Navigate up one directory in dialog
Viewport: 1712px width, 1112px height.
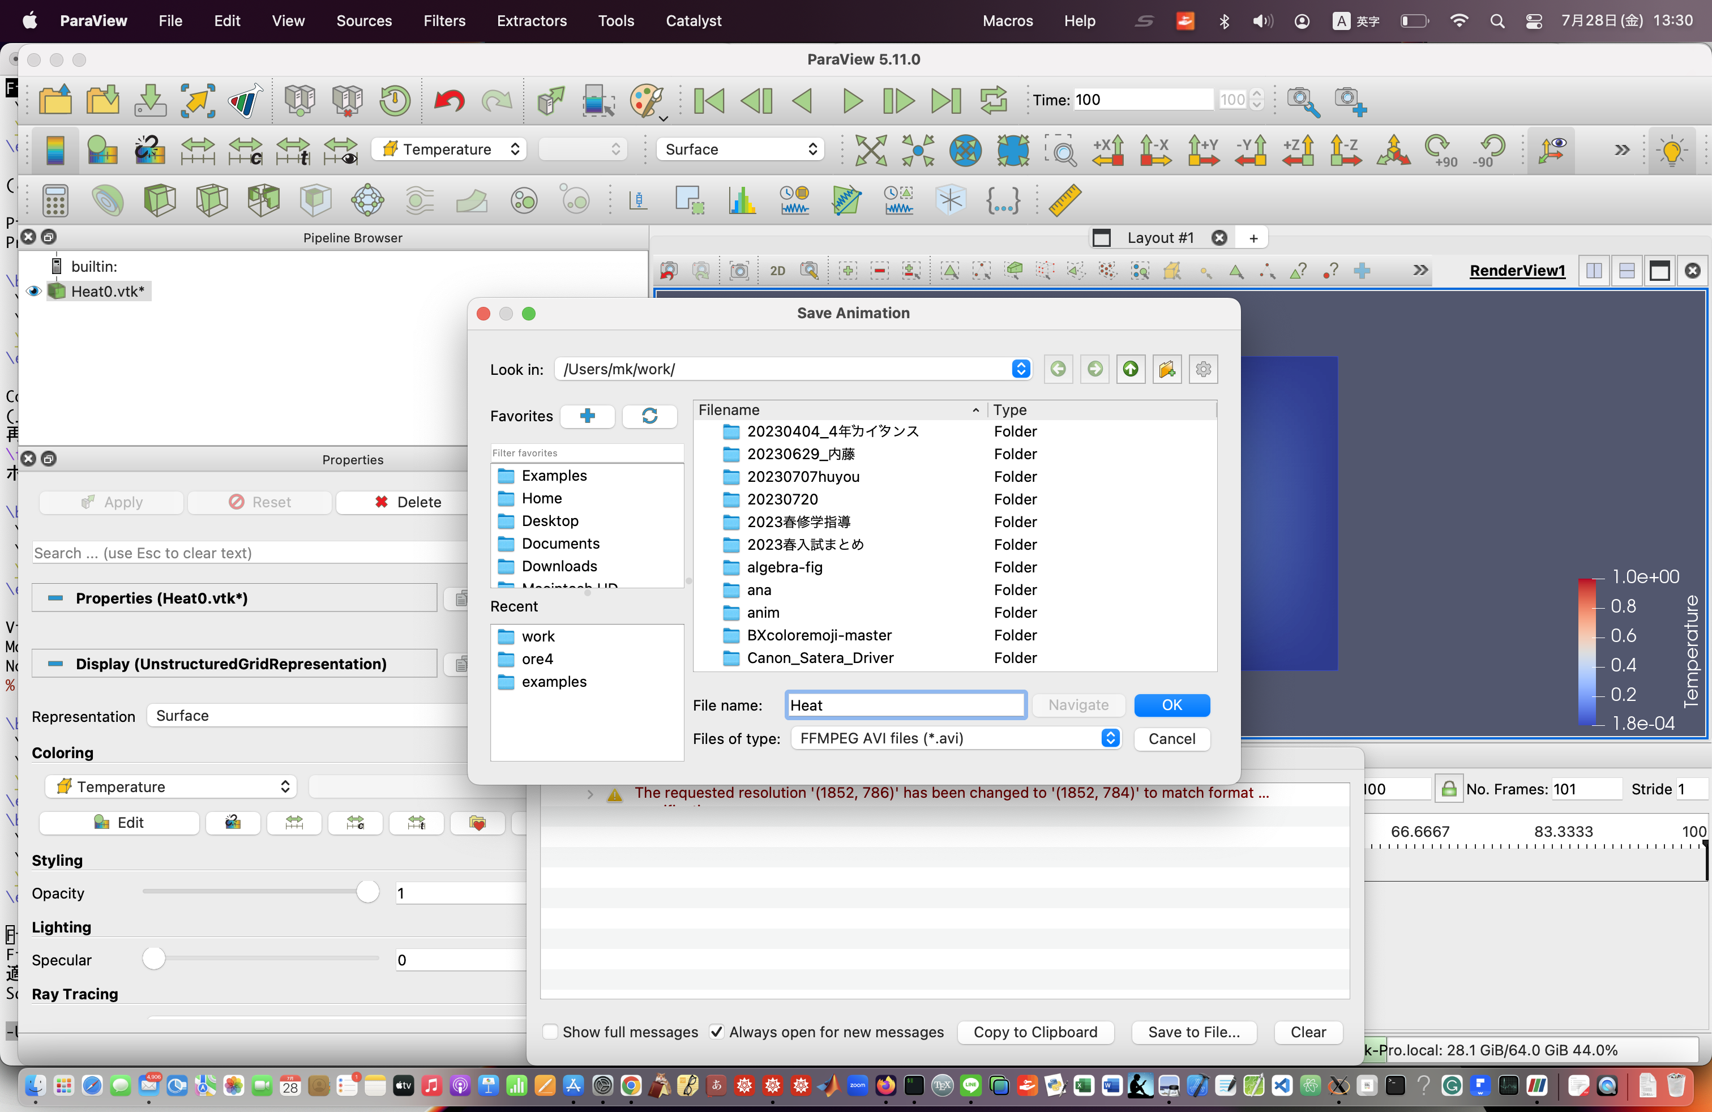1130,369
